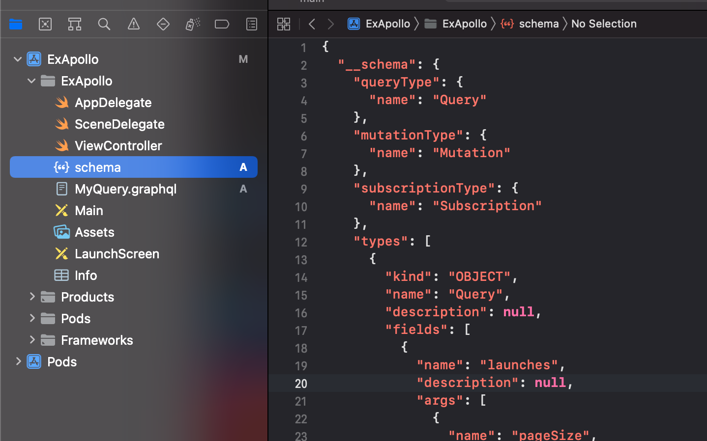This screenshot has width=707, height=441.
Task: Open the Test navigator diamond icon
Action: coord(163,24)
